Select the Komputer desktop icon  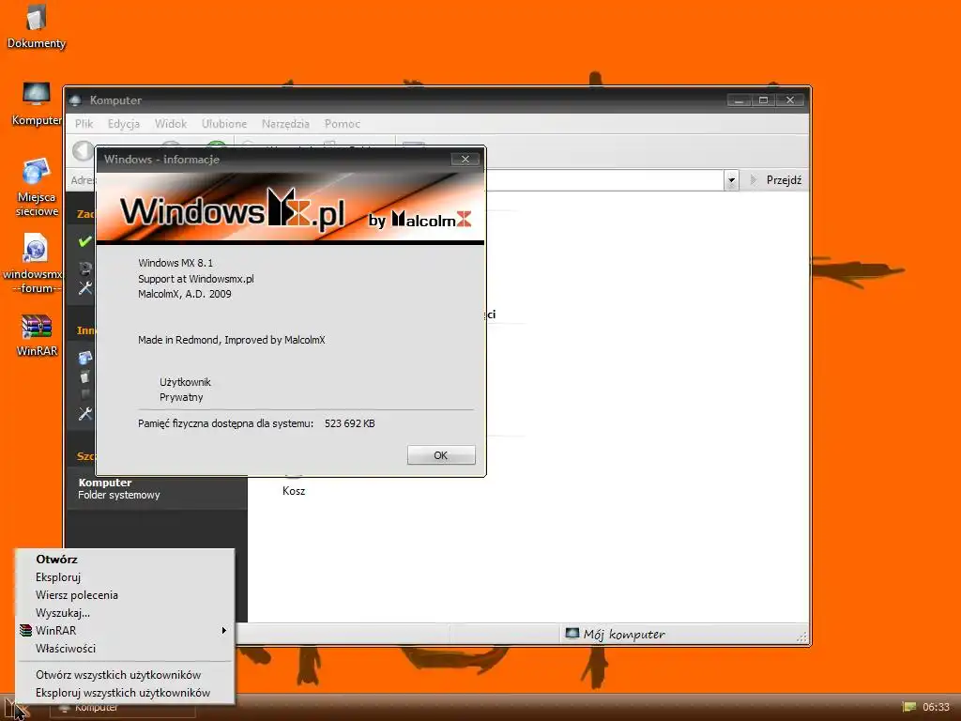37,103
